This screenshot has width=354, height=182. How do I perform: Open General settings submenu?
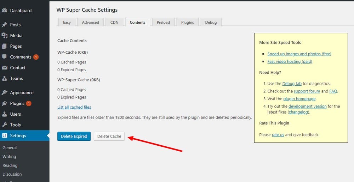pos(10,148)
